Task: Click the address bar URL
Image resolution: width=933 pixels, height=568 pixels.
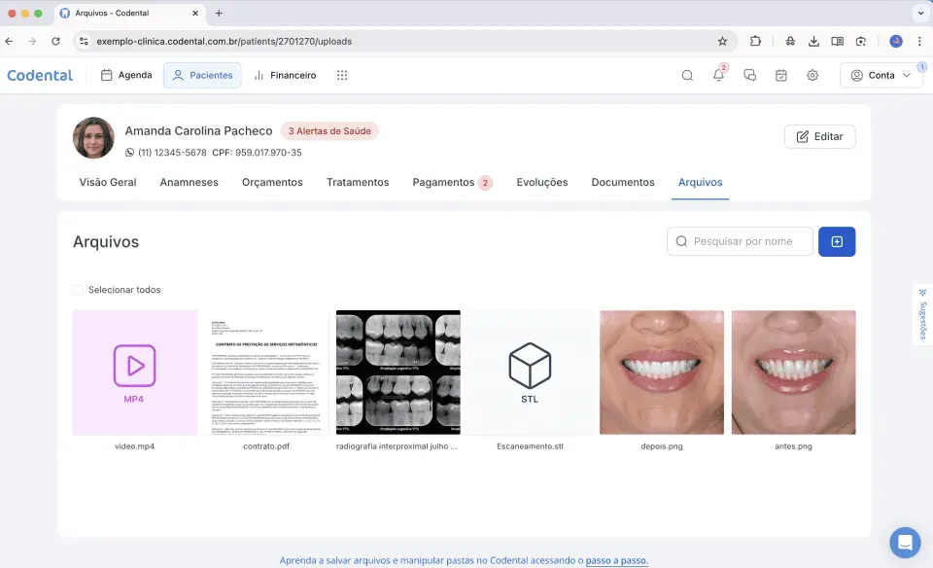Action: (x=225, y=41)
